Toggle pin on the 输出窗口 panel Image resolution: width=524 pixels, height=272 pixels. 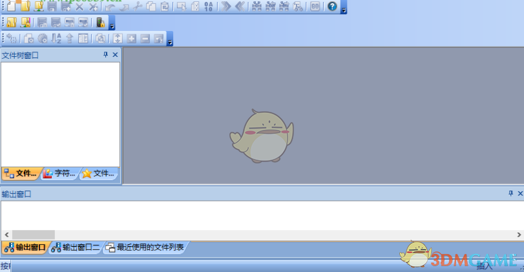click(510, 193)
